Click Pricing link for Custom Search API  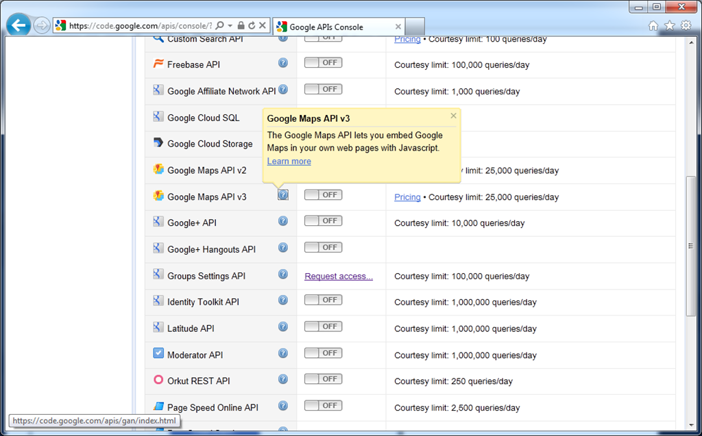click(407, 39)
